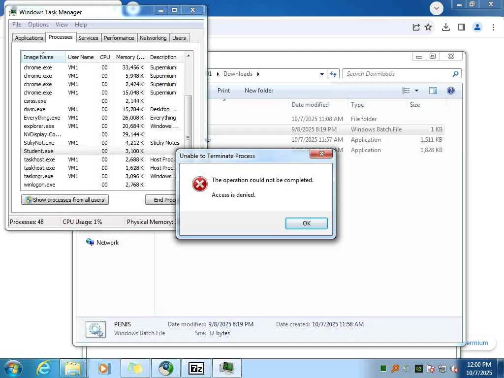Sort processes by CPU column header
504x378 pixels.
(x=105, y=57)
